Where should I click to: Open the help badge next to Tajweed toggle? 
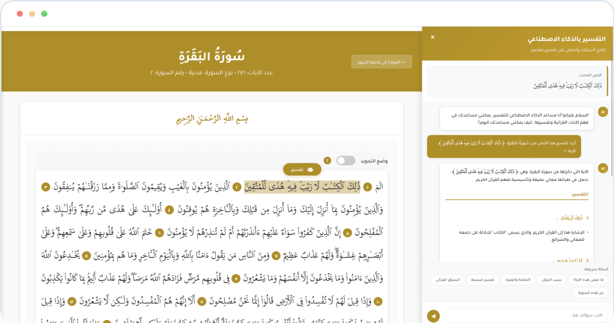[x=327, y=160]
